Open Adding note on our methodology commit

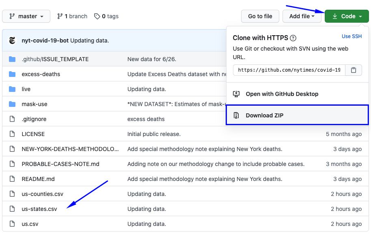point(216,164)
